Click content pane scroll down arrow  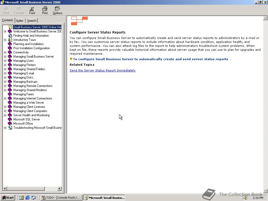coord(265,191)
